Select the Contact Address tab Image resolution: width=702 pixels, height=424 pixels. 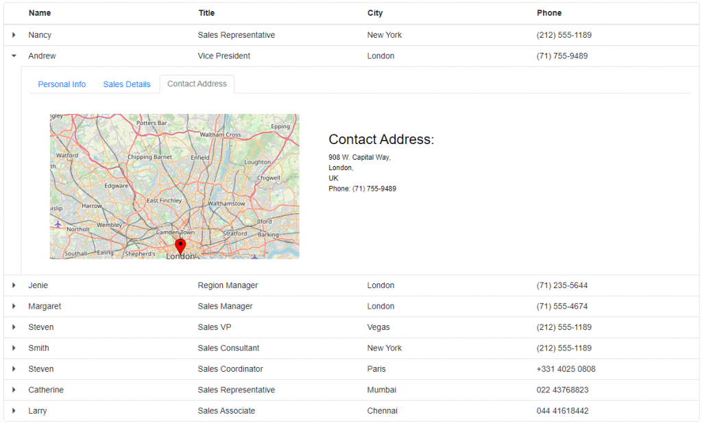click(196, 84)
